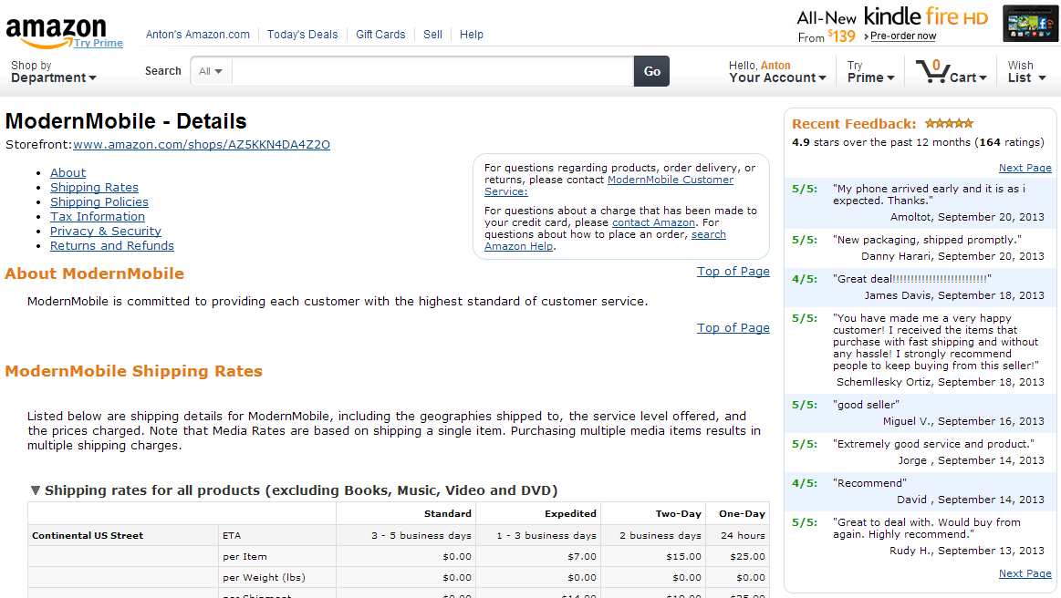Select Sell in the top navigation
Image resolution: width=1061 pixels, height=598 pixels.
pos(433,35)
